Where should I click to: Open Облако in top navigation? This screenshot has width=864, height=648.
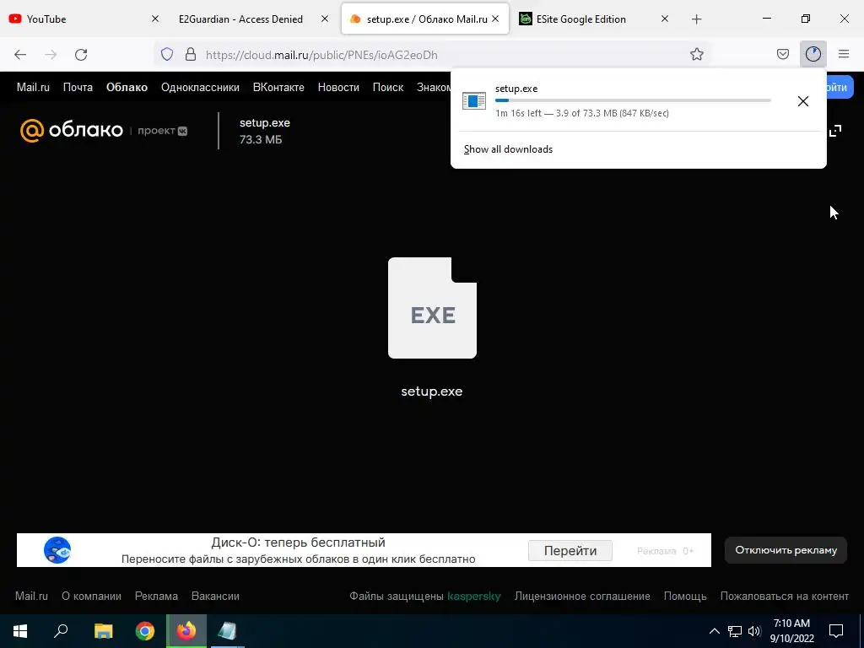[x=127, y=87]
